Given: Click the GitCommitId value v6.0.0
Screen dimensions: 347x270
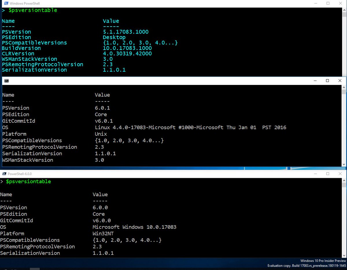Looking at the screenshot, I should [x=102, y=221].
